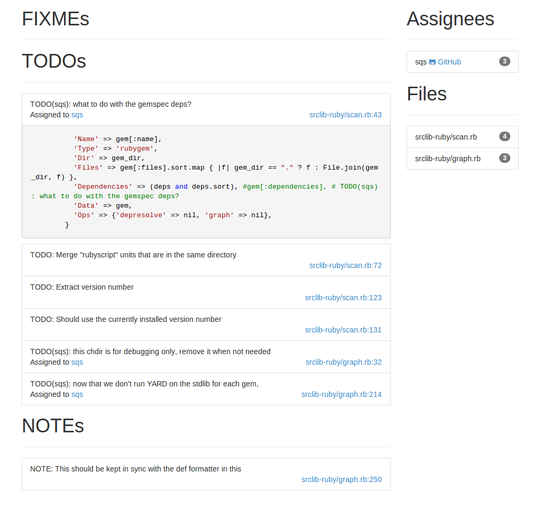Open the srclib-ruby/scan.rb:72 link

pyautogui.click(x=345, y=265)
